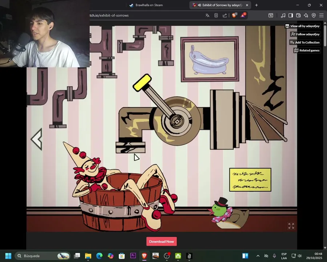Click the framed bathtub painting
Screen dimensions: 327x262
pos(210,59)
